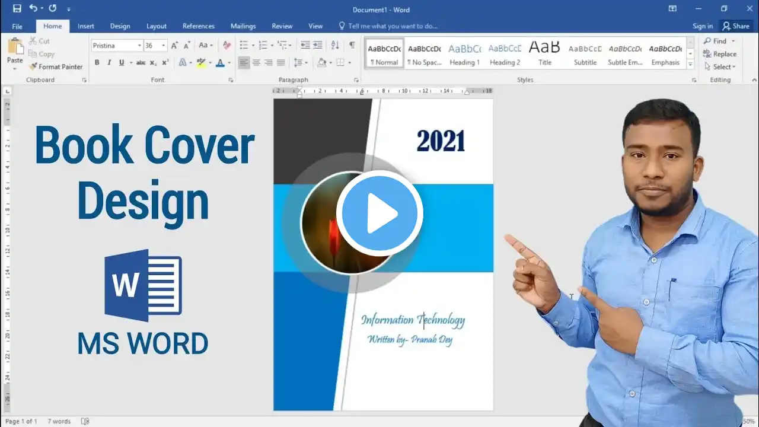The image size is (759, 427).
Task: Toggle Show/Hide paragraph marks
Action: (x=352, y=45)
